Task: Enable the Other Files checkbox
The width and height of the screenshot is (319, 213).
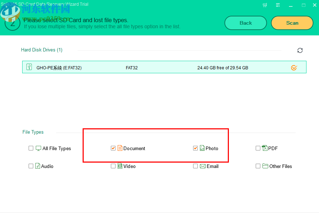Action: [x=258, y=166]
